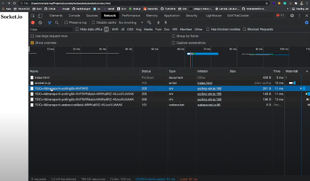Uncheck Show overview checkbox
Screen dimensions: 310x181
click(32, 43)
